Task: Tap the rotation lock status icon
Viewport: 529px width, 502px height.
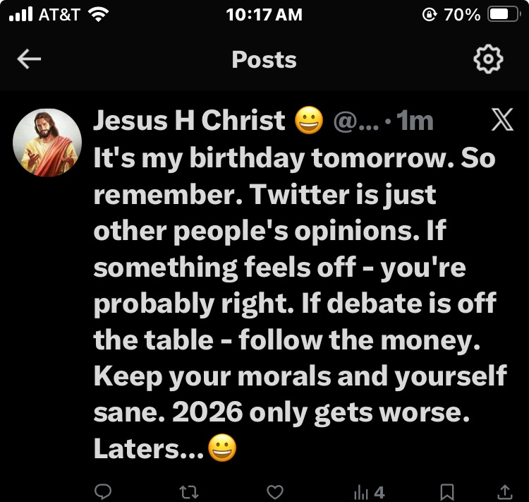Action: tap(429, 15)
